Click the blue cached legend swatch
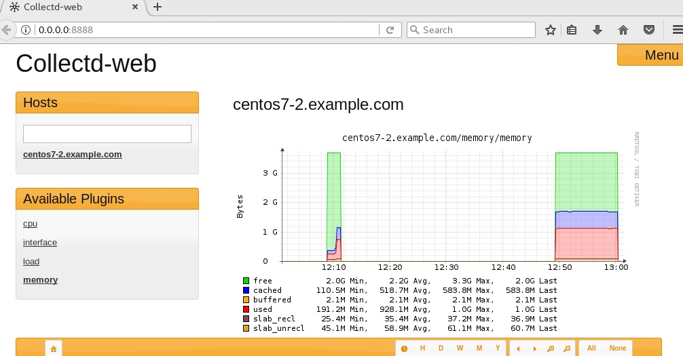683x356 pixels. (246, 290)
